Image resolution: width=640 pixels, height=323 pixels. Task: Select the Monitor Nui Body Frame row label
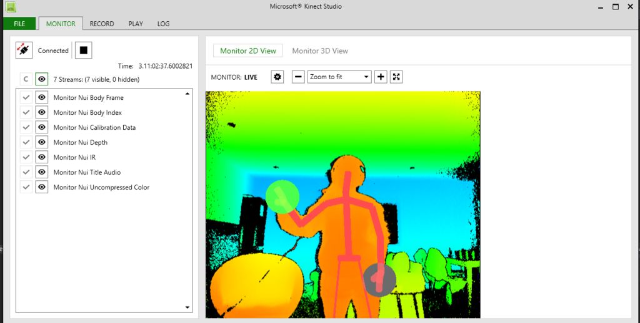tap(89, 97)
